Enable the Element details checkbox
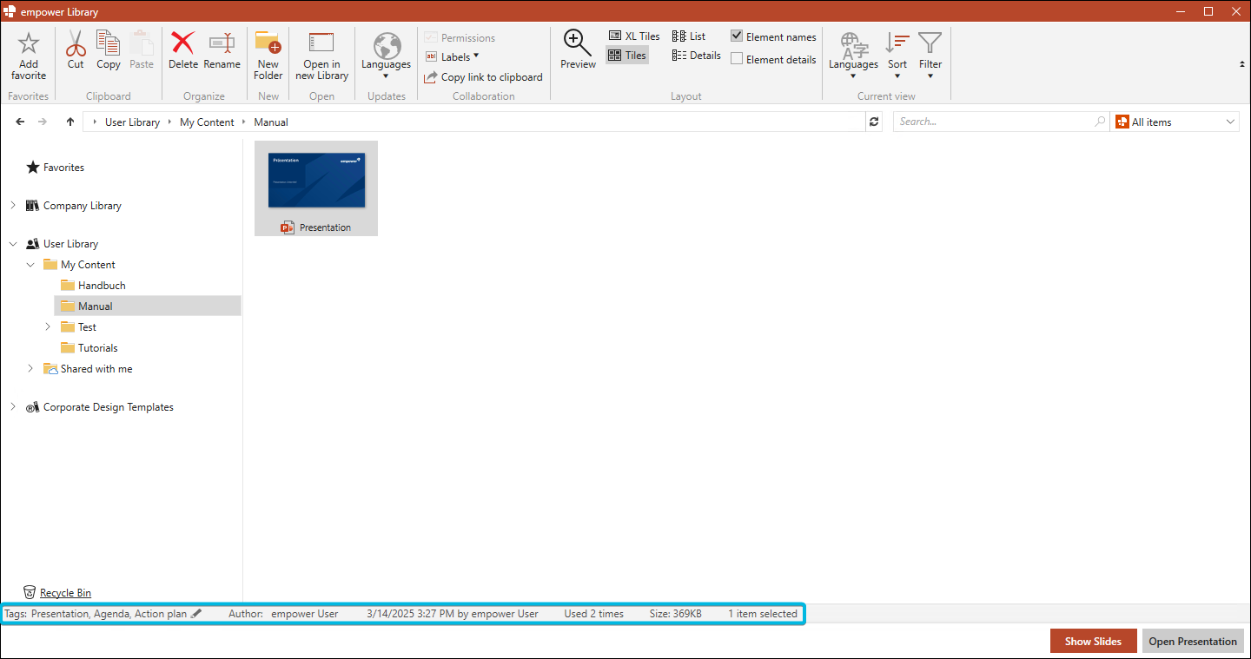Image resolution: width=1251 pixels, height=659 pixels. [x=737, y=59]
